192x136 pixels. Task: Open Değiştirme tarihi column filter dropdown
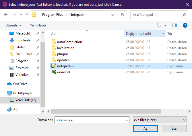tap(163, 33)
